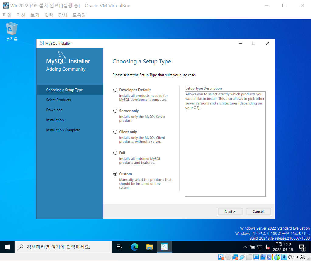Click the VirtualBox CPU virtualization icon
Screen dimensions: 311x261
[x=270, y=257]
